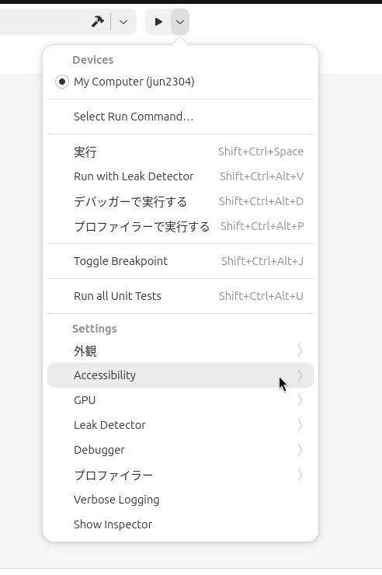Select プロファイラーで実行する option
The image size is (382, 575).
(180, 226)
